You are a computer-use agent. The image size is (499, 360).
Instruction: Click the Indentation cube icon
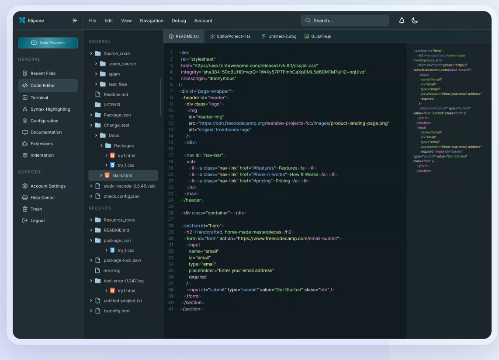[x=25, y=155]
